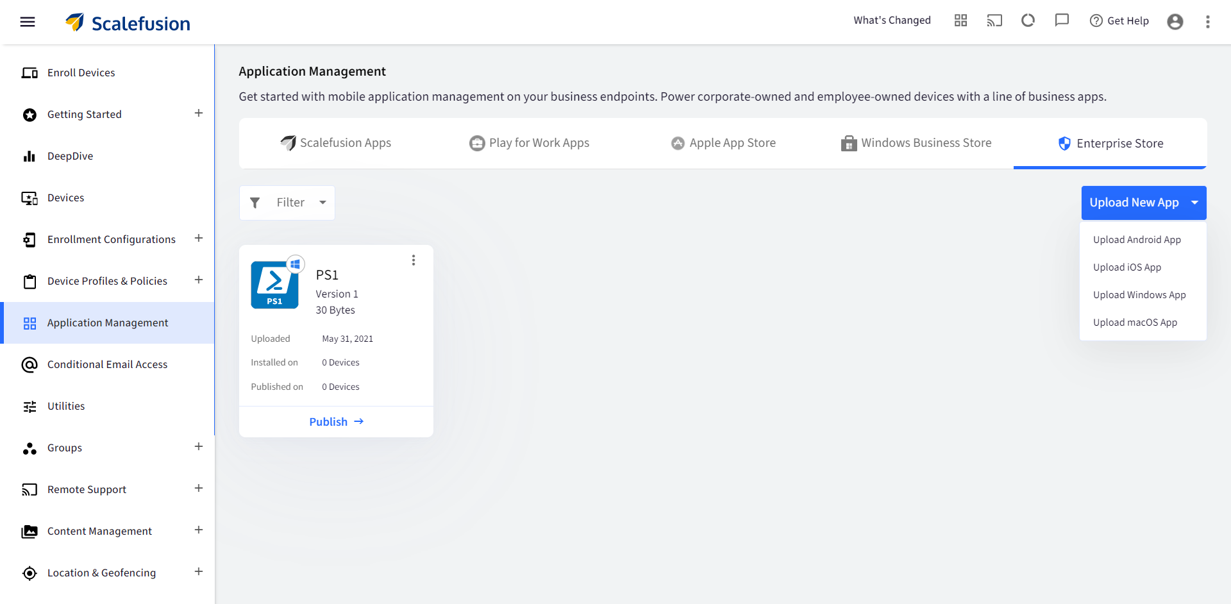Click Publish on the PS1 card
Screen dimensions: 1231x604
336,422
